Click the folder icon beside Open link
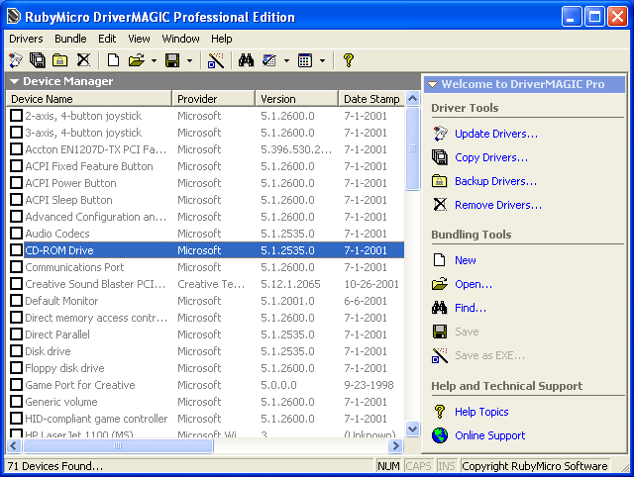The image size is (634, 477). (x=440, y=284)
